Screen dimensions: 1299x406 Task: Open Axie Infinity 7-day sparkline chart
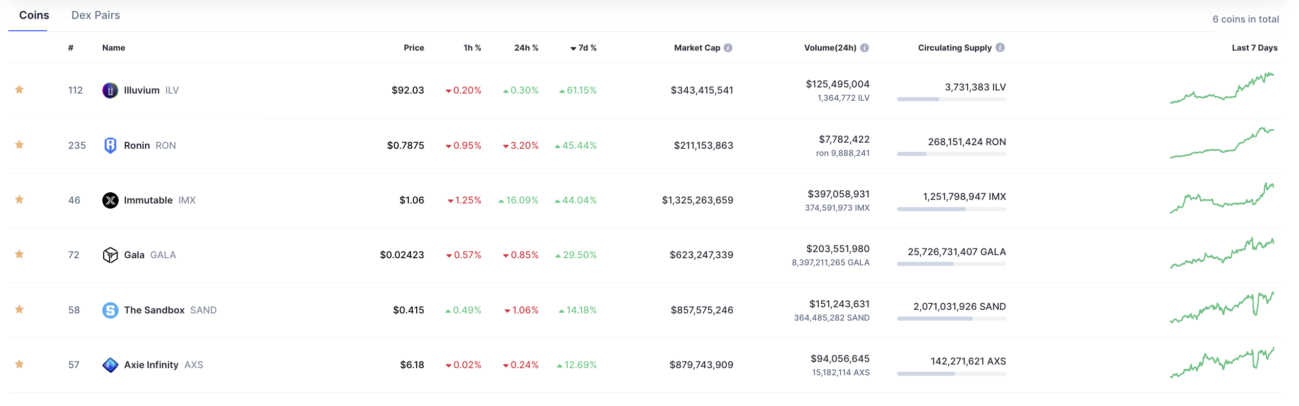pos(1222,363)
